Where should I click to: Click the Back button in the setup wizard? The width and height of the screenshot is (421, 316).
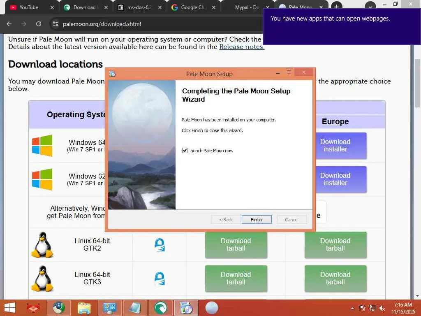(x=226, y=220)
